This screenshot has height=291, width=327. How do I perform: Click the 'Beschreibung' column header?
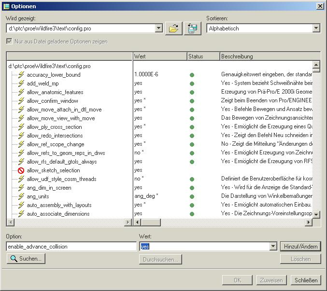(270, 56)
